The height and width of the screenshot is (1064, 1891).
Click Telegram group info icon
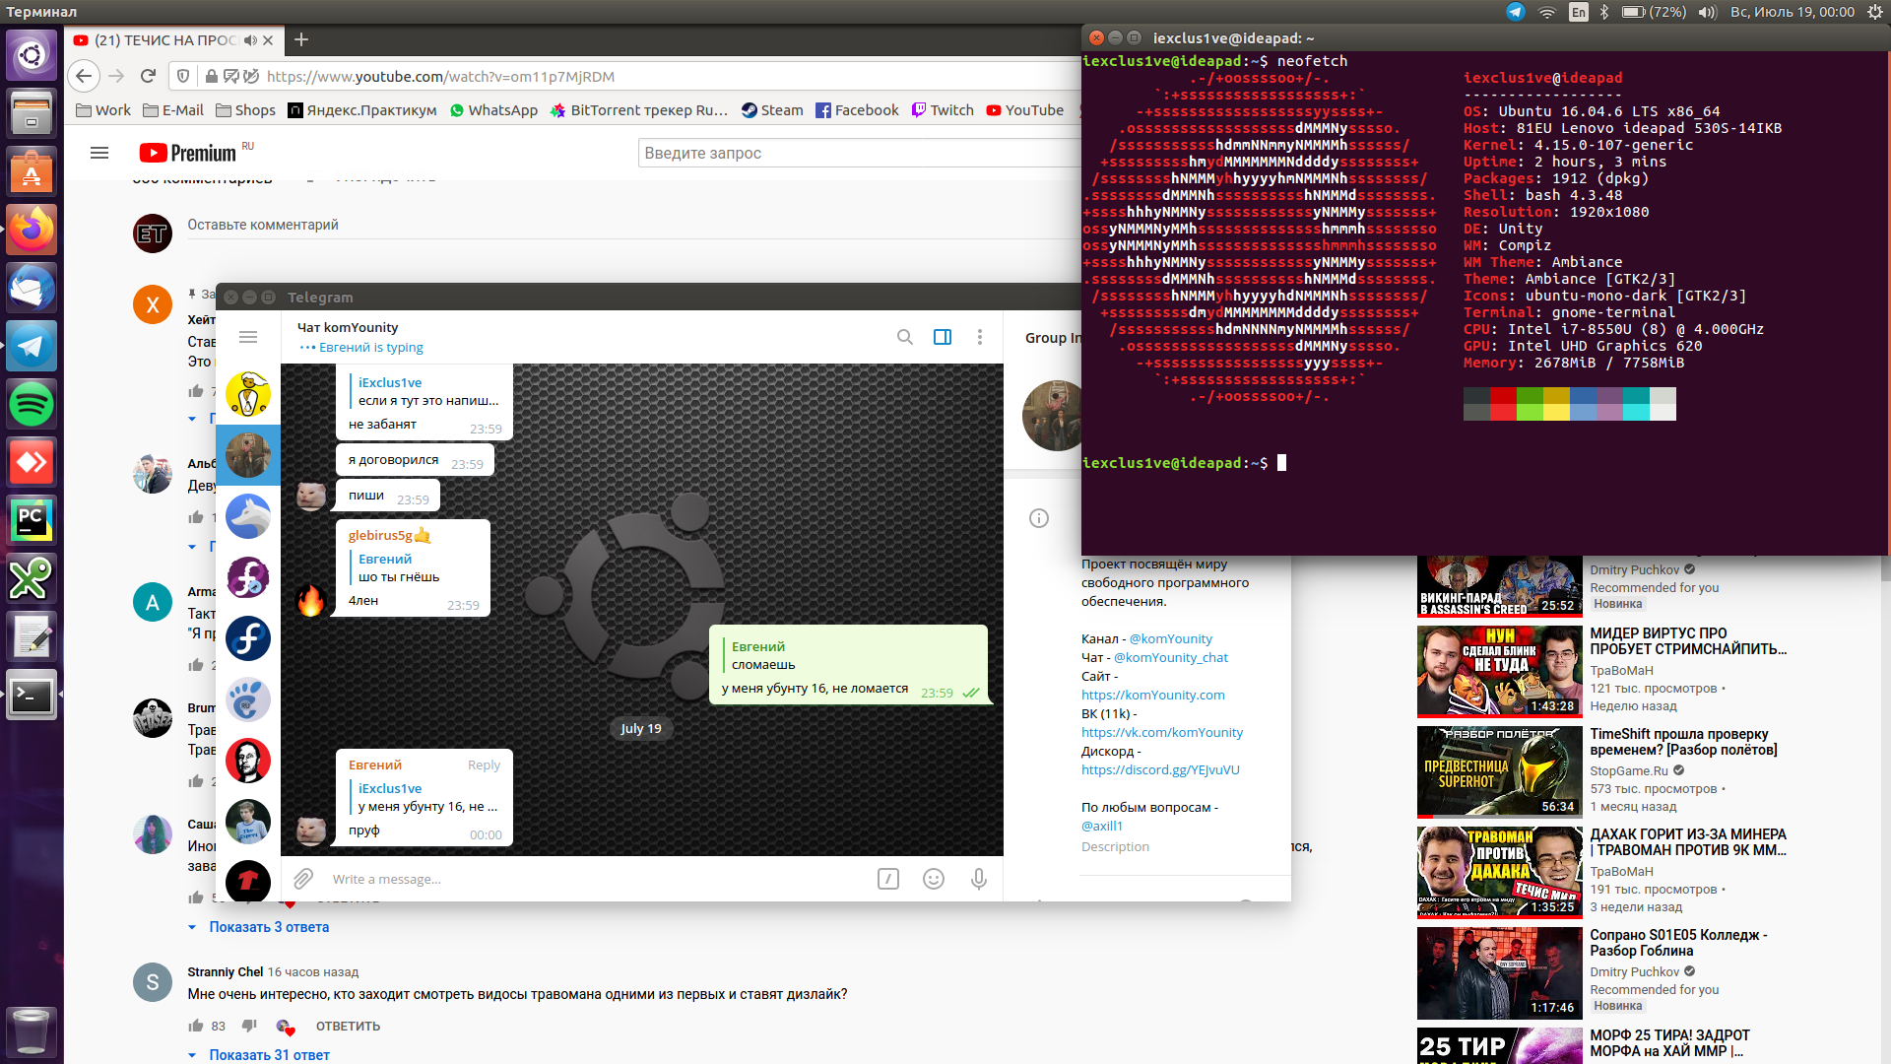(x=1039, y=518)
